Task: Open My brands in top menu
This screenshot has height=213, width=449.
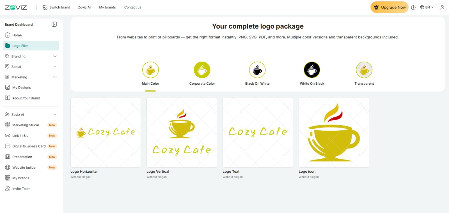Action: pos(107,8)
